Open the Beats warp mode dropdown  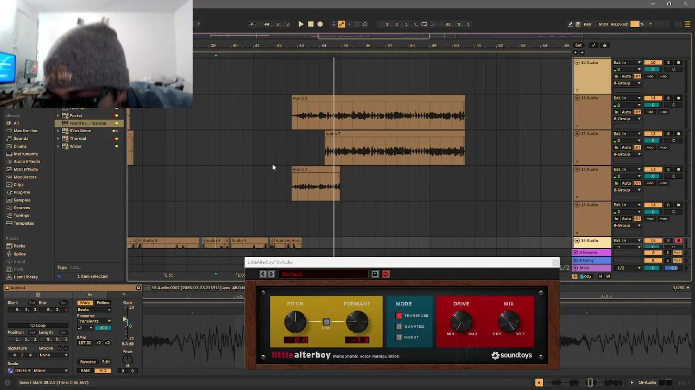tap(94, 310)
